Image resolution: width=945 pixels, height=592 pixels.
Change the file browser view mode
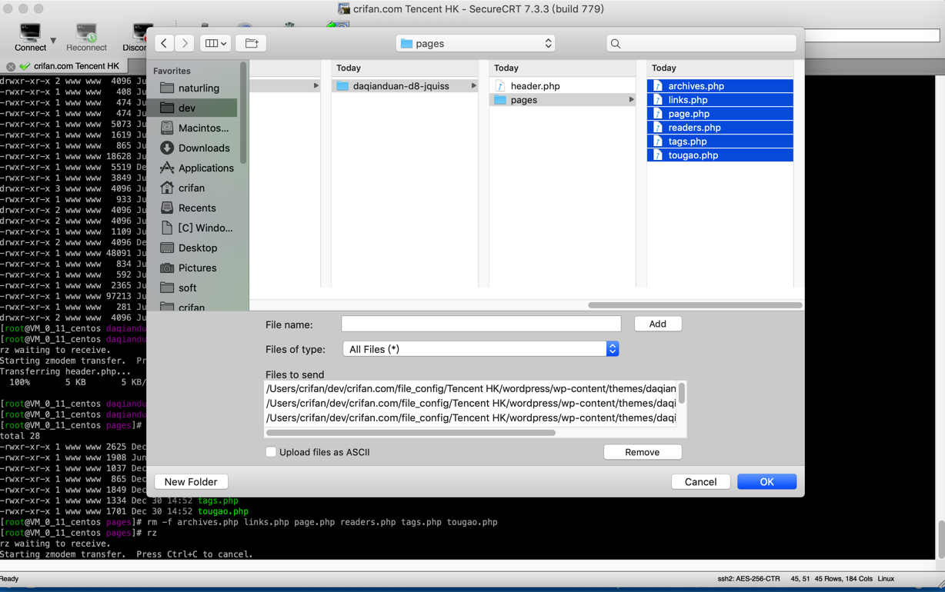coord(215,43)
